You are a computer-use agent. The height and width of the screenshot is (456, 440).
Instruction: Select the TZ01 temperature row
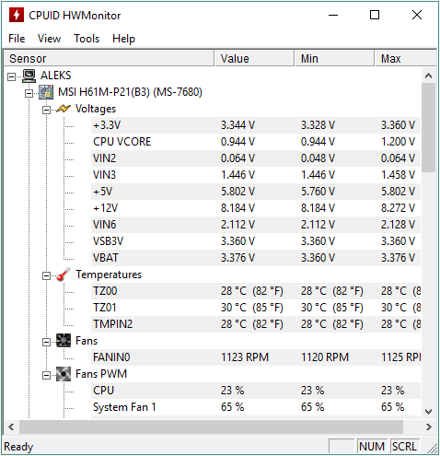tap(256, 308)
